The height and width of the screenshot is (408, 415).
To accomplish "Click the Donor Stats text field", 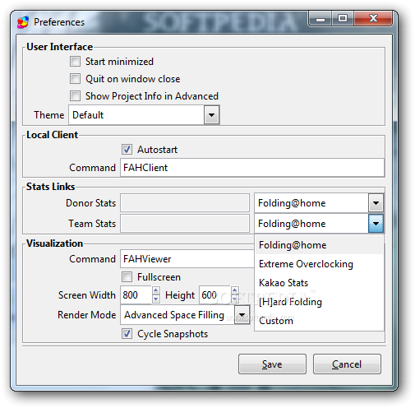I will click(x=185, y=203).
